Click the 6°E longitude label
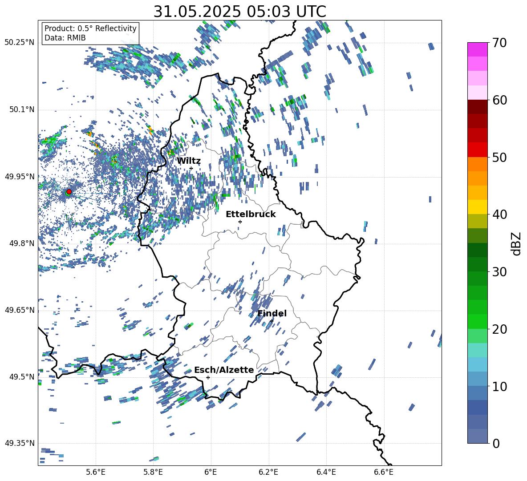527x481 pixels. (x=211, y=472)
